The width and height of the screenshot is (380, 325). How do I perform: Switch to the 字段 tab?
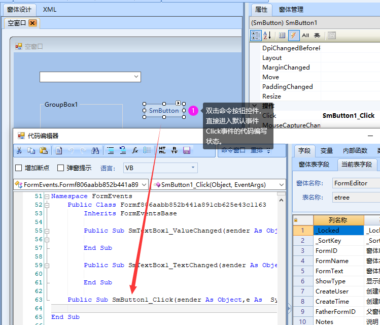pos(304,151)
